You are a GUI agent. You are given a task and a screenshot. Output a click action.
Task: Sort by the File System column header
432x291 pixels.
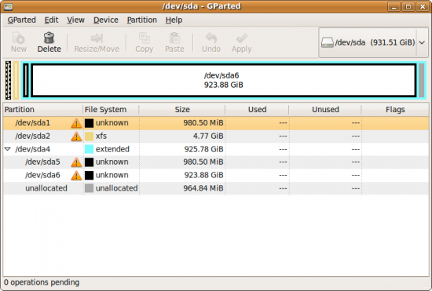point(111,110)
